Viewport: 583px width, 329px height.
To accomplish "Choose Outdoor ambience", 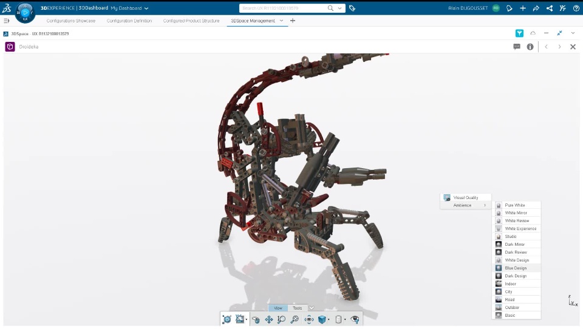I will (x=517, y=307).
